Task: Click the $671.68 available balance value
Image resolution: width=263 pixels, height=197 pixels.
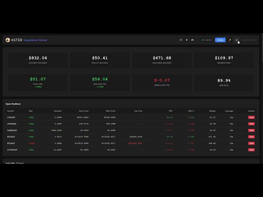Action: [162, 58]
